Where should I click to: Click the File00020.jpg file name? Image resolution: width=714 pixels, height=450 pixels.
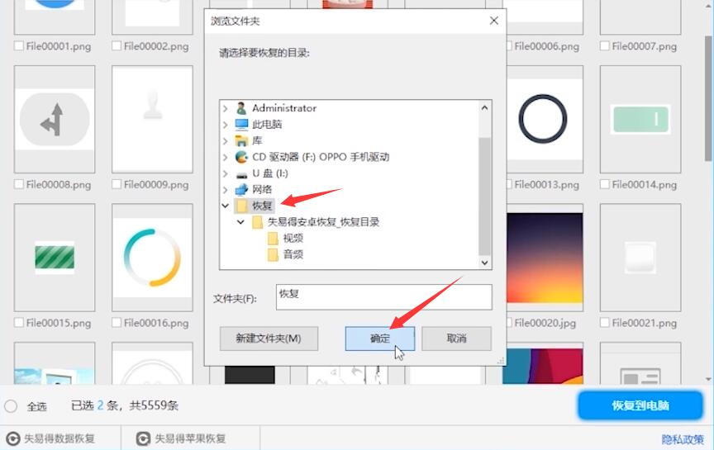click(545, 323)
